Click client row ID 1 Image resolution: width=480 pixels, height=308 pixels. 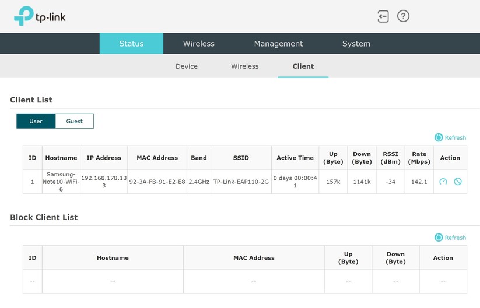pos(33,182)
